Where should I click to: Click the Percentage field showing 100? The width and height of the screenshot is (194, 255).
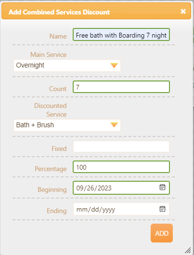[121, 167]
